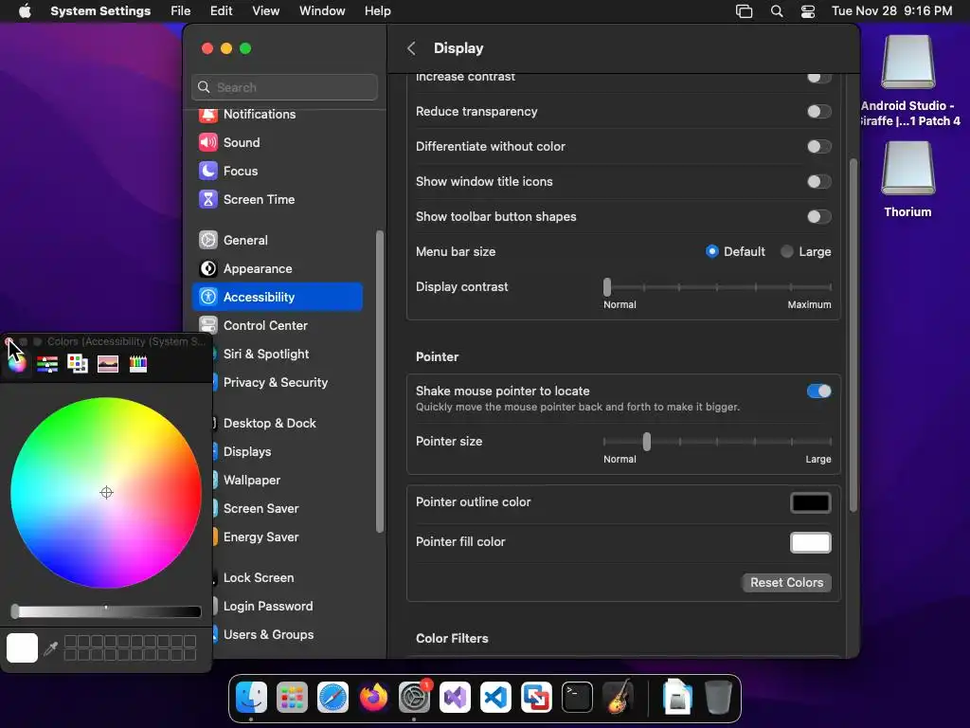Open Terminal from the Dock
970x728 pixels.
tap(577, 698)
